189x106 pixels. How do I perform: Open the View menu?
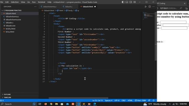[23, 2]
